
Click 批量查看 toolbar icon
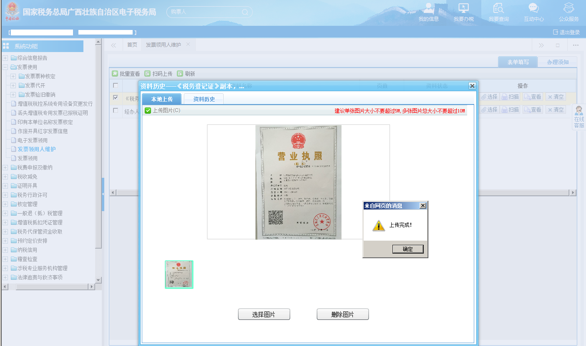(115, 74)
